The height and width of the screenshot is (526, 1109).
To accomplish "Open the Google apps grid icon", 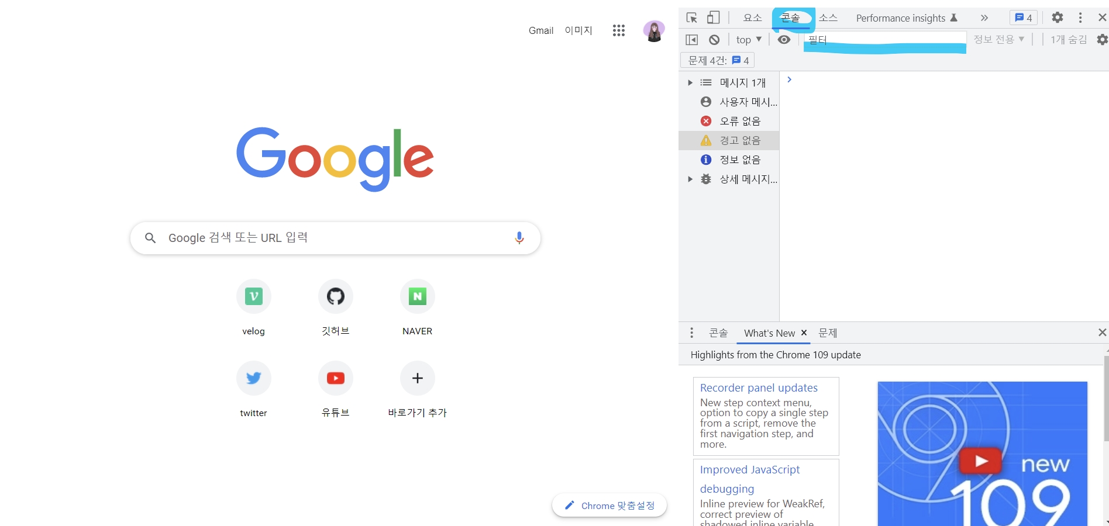I will 618,30.
